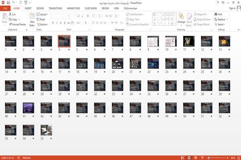
Task: Click the spell check icon in status bar
Action: click(18, 158)
